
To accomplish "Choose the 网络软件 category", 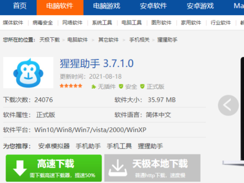I will click(72, 23).
